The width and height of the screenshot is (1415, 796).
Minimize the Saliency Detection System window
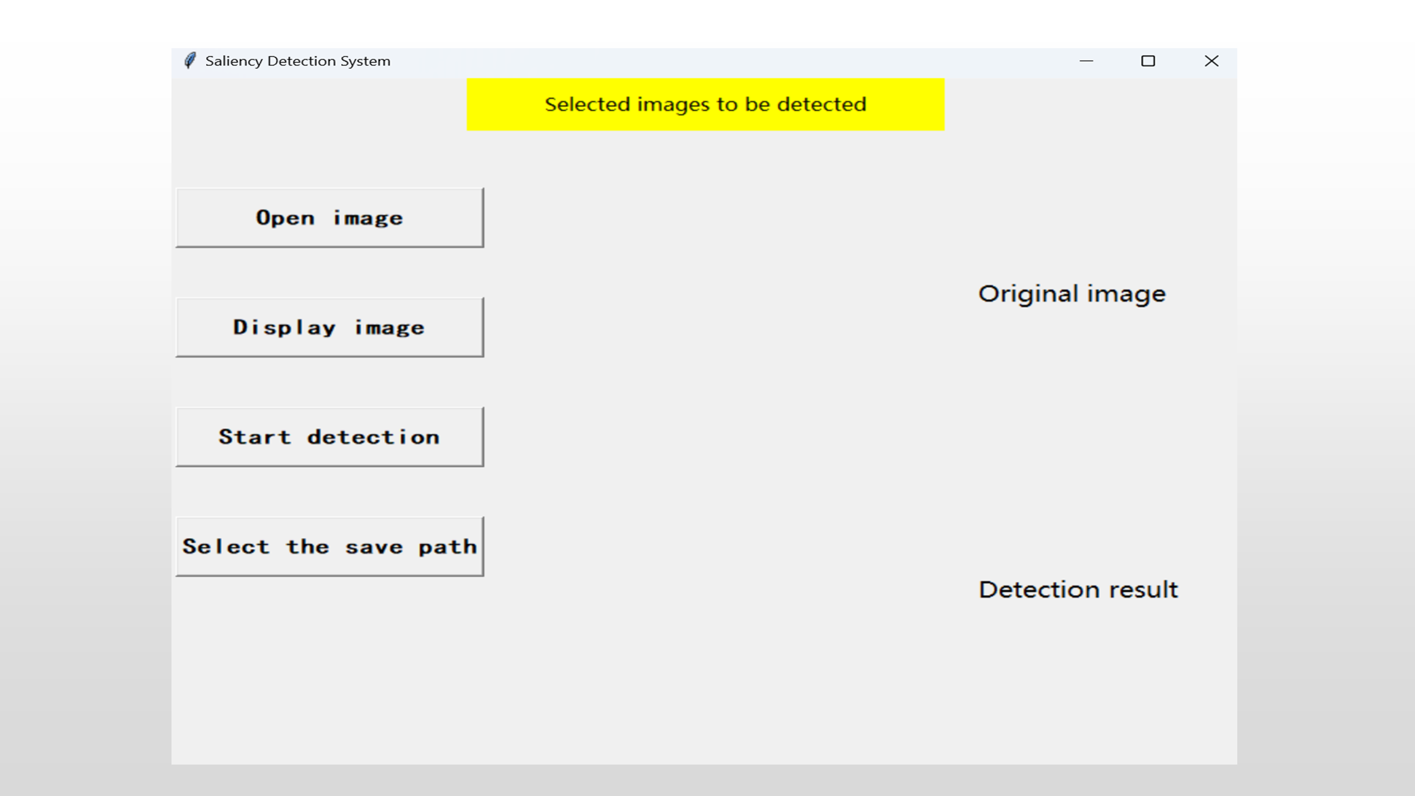tap(1086, 61)
